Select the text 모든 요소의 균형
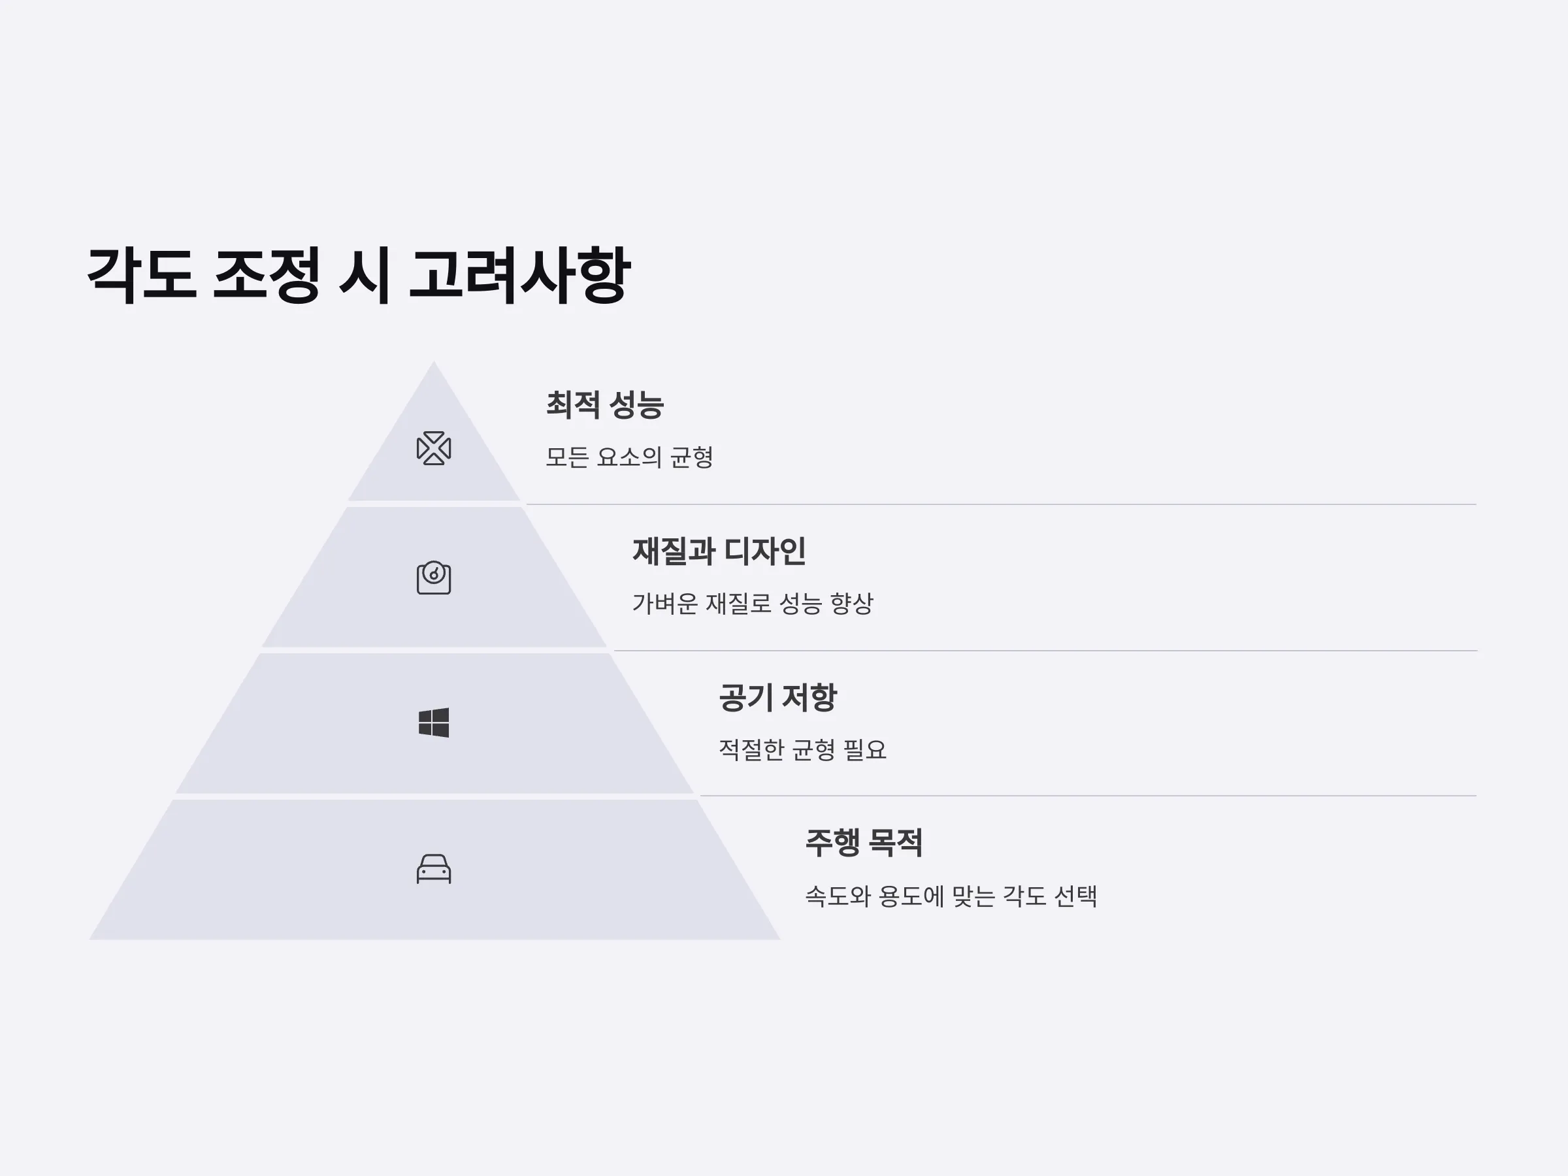Image resolution: width=1568 pixels, height=1176 pixels. click(x=629, y=457)
